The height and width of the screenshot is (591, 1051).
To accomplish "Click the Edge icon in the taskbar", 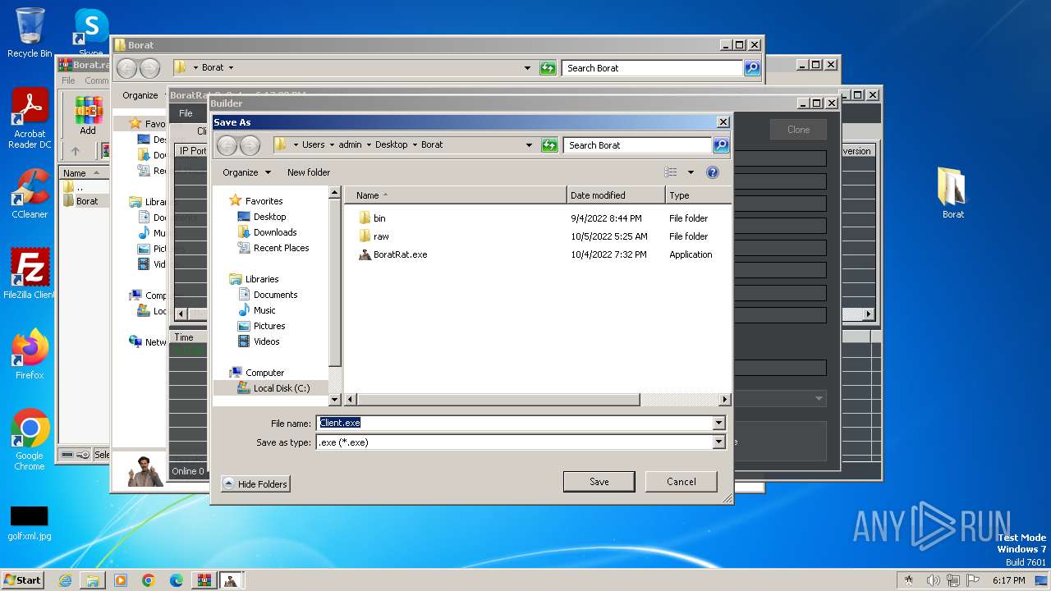I will 177,580.
